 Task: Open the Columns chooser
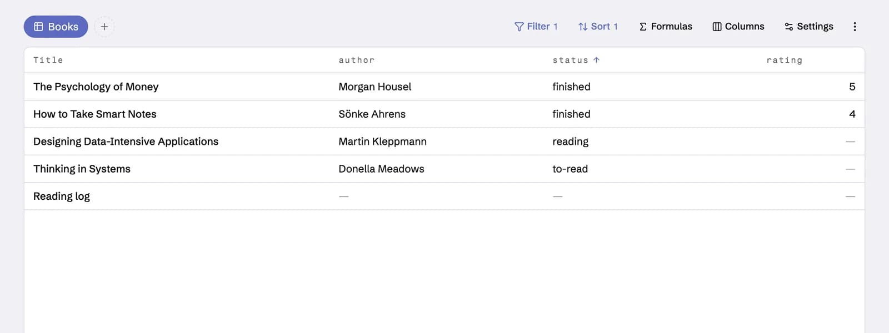pos(738,27)
